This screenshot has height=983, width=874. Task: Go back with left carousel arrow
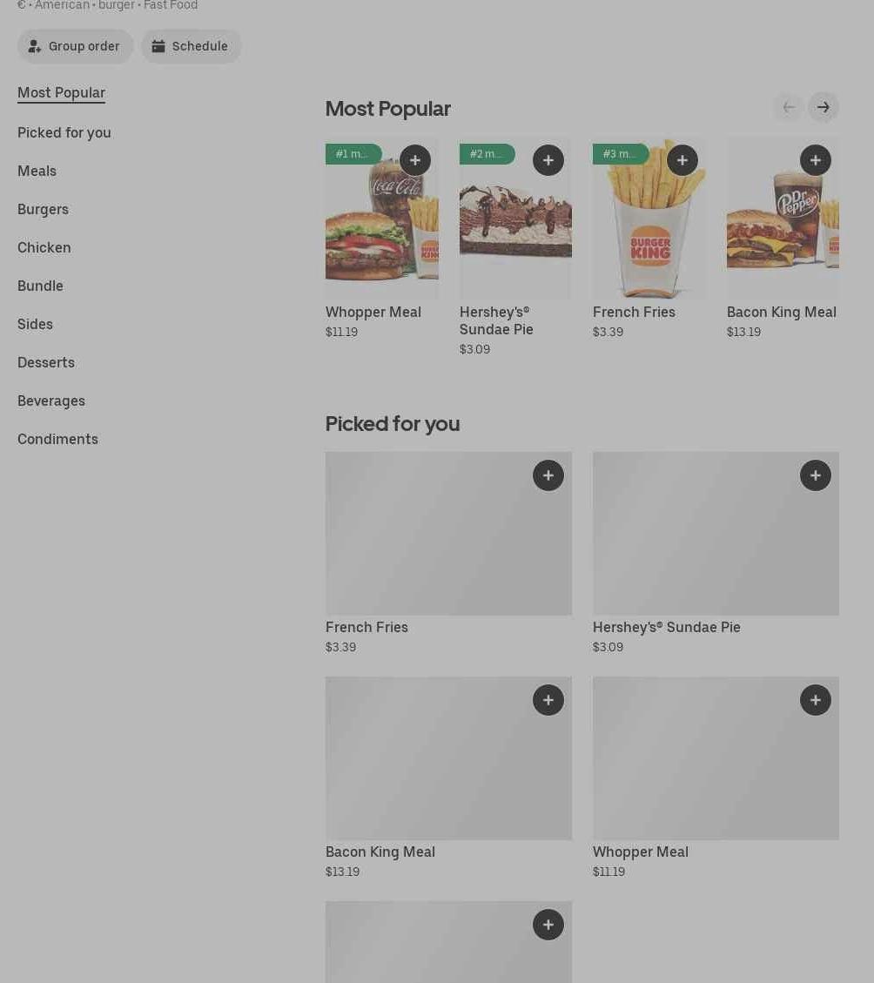[x=789, y=107]
